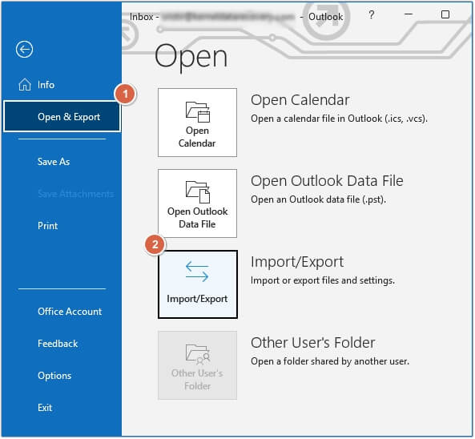
Task: Choose Save As in the sidebar
Action: coord(54,162)
